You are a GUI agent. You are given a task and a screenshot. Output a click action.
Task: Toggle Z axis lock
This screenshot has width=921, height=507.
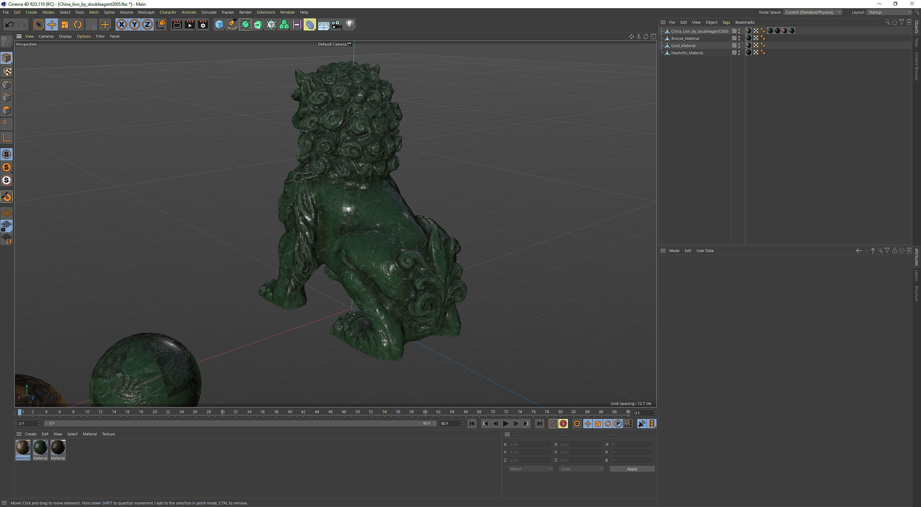148,24
